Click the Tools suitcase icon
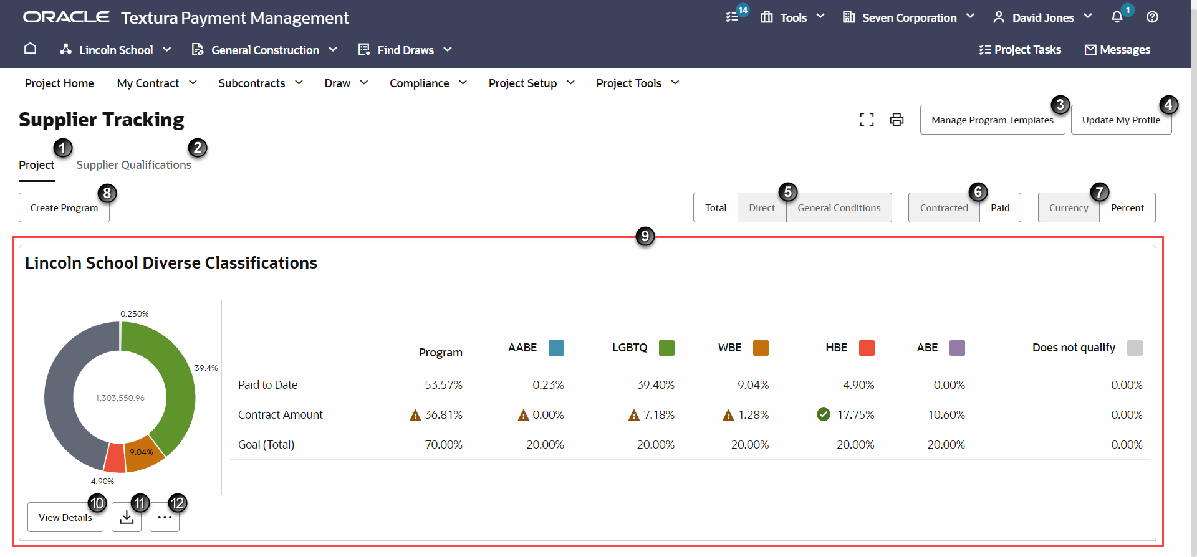 pyautogui.click(x=766, y=17)
